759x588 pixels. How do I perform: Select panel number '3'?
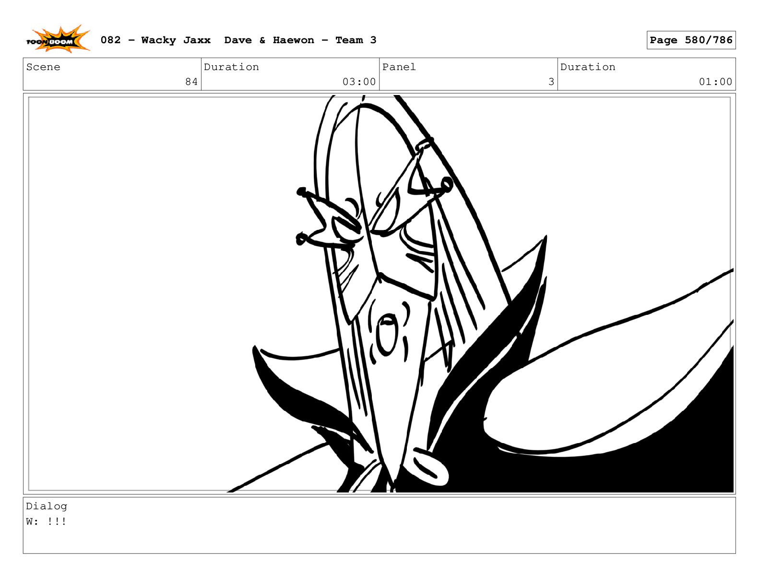pyautogui.click(x=551, y=82)
